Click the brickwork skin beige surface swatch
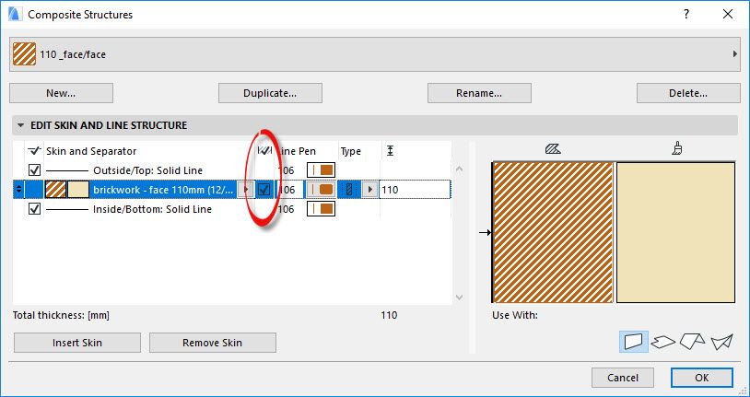750x397 pixels. (x=78, y=190)
